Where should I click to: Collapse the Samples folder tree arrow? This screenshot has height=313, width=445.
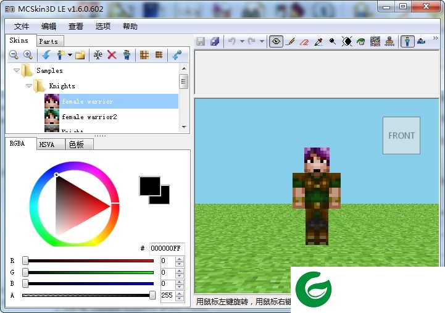coord(17,70)
